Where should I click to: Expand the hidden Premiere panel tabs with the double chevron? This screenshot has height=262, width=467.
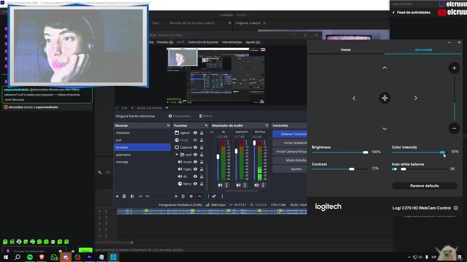coord(230,23)
